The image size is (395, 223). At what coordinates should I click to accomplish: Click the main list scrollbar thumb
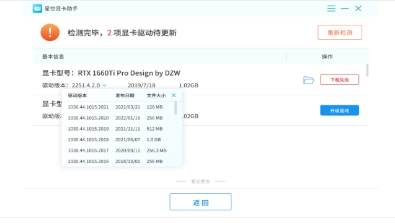pos(367,70)
